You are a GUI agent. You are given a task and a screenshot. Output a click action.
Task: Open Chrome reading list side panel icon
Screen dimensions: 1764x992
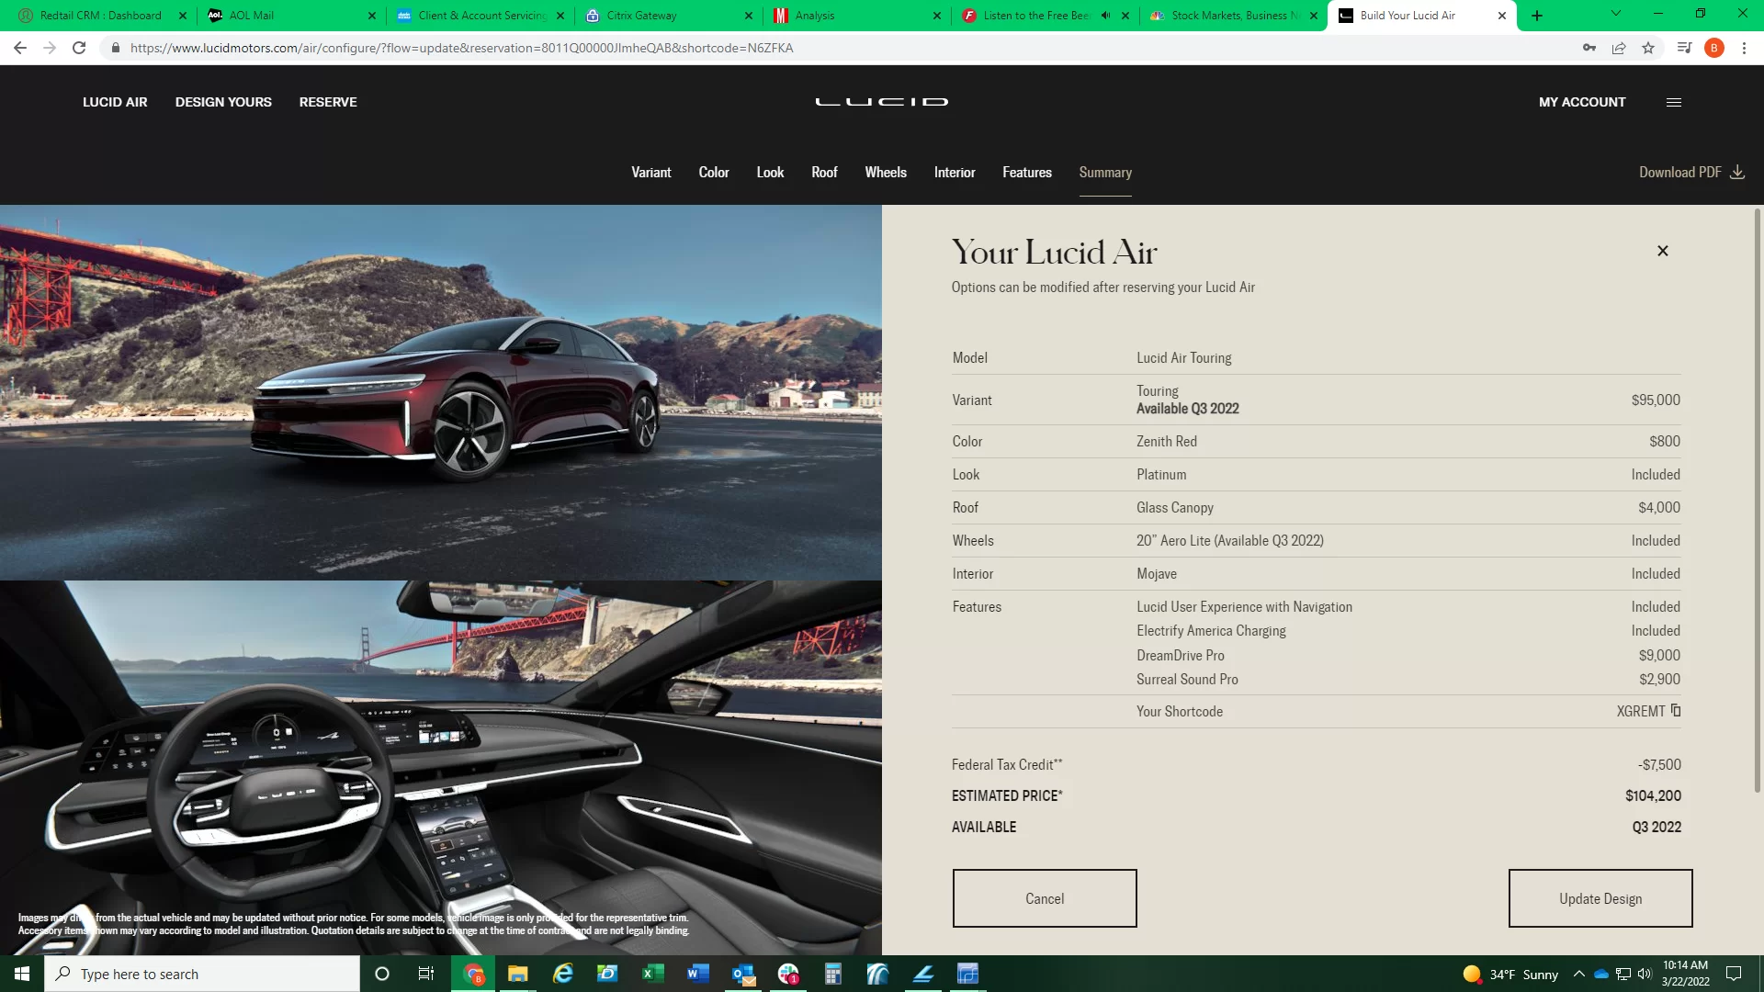click(x=1684, y=48)
